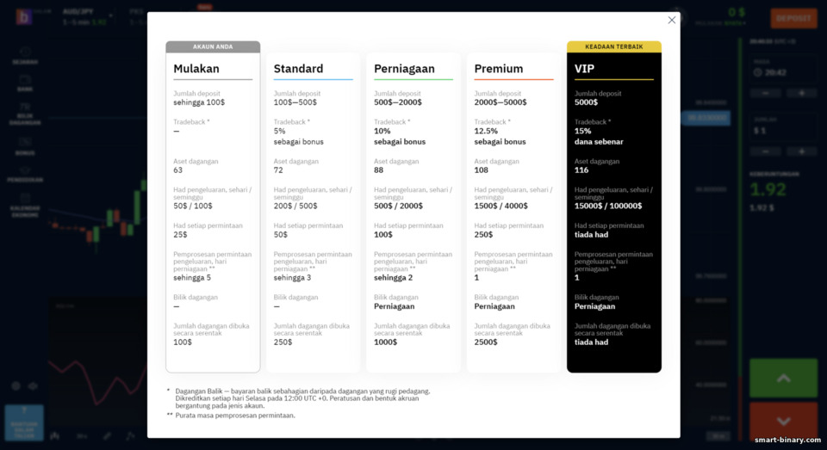Select the VIP account card title
This screenshot has height=450, width=827.
[x=584, y=69]
